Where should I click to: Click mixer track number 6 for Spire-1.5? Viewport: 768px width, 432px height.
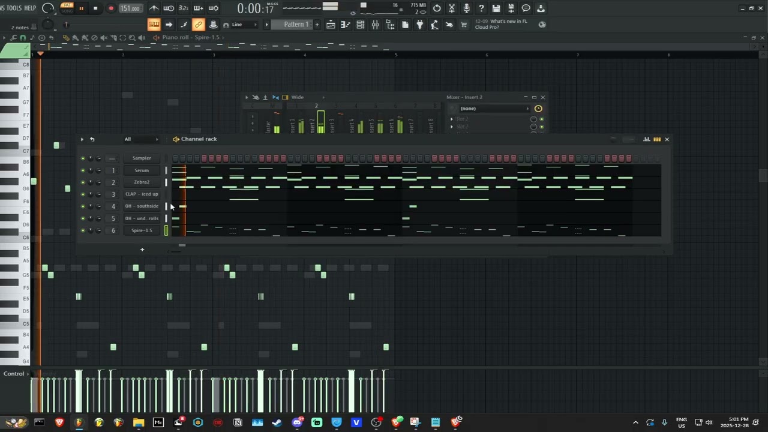click(x=113, y=230)
